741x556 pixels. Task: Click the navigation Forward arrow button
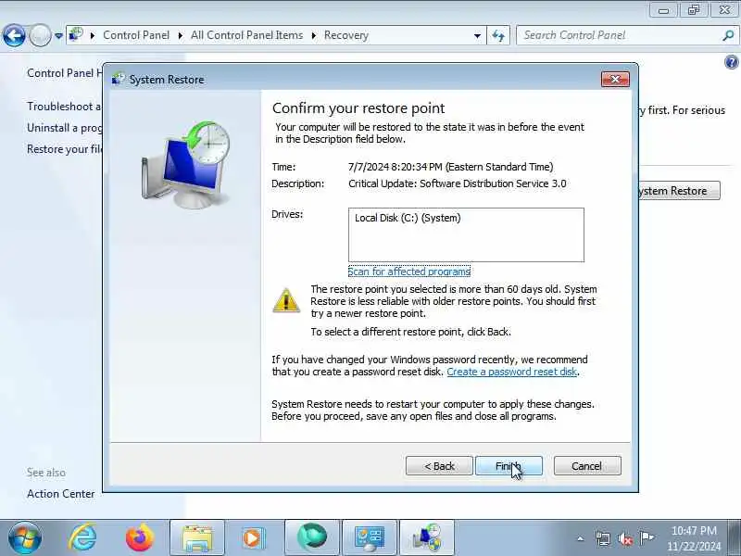[x=40, y=35]
